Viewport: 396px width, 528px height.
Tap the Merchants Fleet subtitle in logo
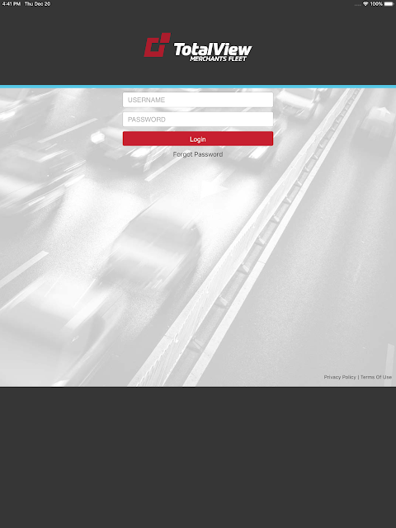(218, 59)
